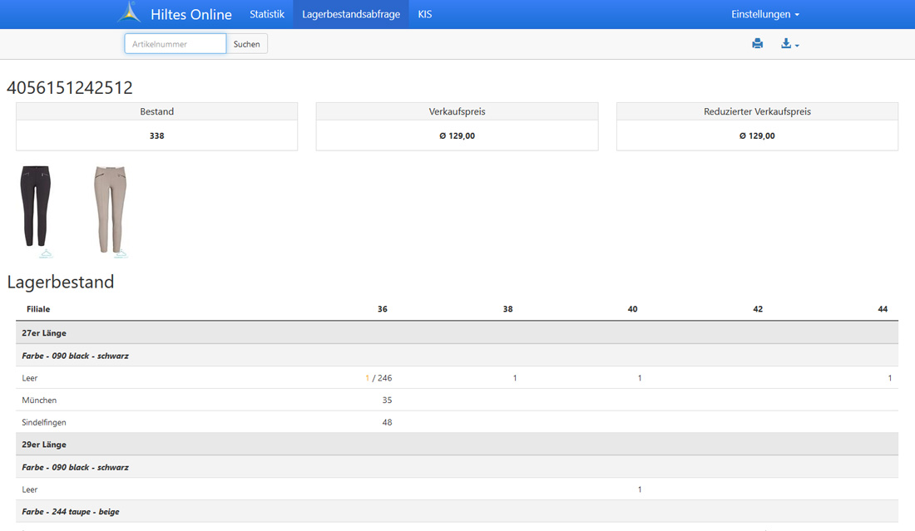Viewport: 915px width, 531px height.
Task: Click the orange 1 in Leer row
Action: coord(367,378)
